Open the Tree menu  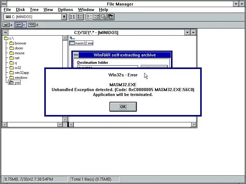tap(34, 10)
